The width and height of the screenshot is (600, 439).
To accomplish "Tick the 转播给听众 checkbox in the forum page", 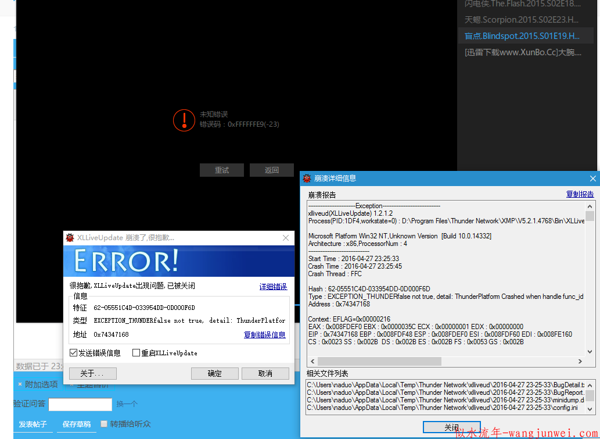I will coord(104,424).
